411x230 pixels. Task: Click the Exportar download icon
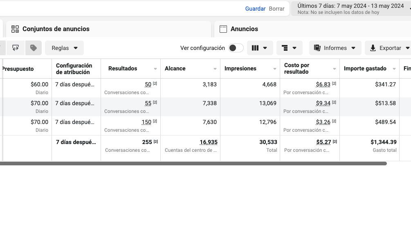pyautogui.click(x=373, y=48)
